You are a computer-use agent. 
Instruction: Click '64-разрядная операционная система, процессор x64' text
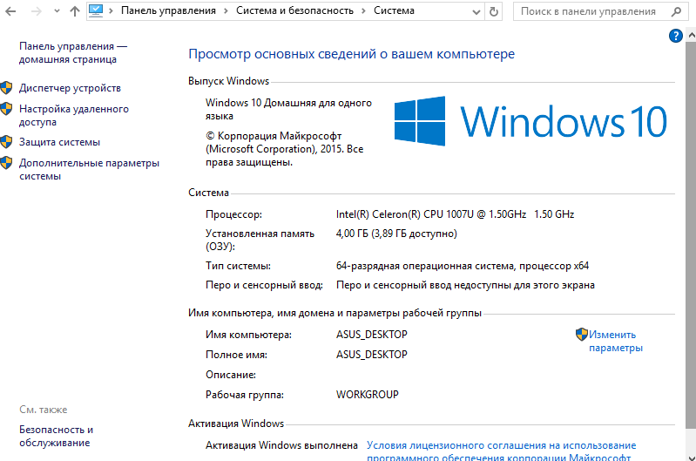pyautogui.click(x=463, y=266)
